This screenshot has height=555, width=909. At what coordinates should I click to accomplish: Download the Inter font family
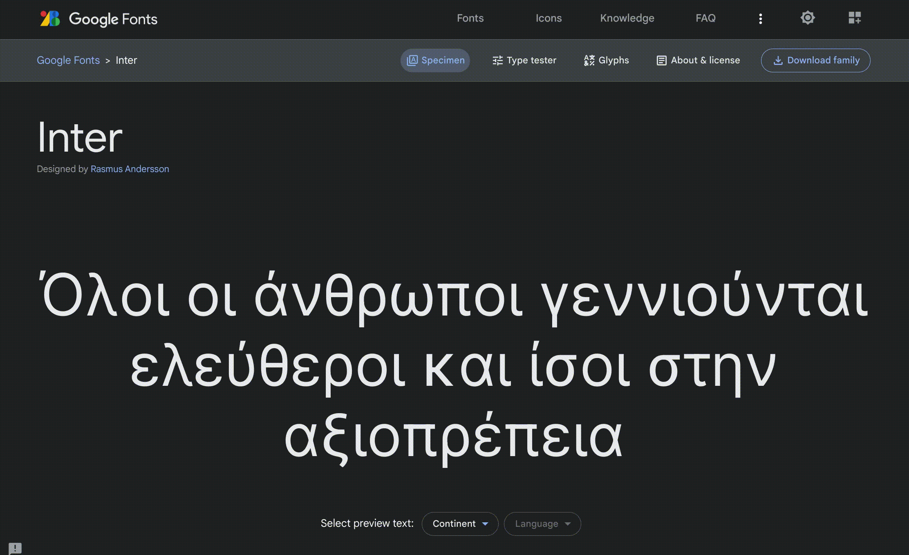[815, 60]
